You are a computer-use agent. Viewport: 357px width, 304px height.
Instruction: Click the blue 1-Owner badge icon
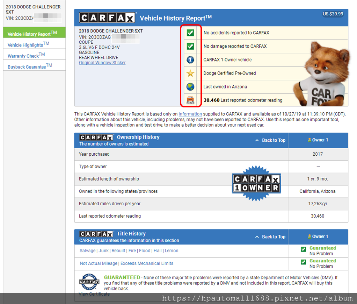190,60
